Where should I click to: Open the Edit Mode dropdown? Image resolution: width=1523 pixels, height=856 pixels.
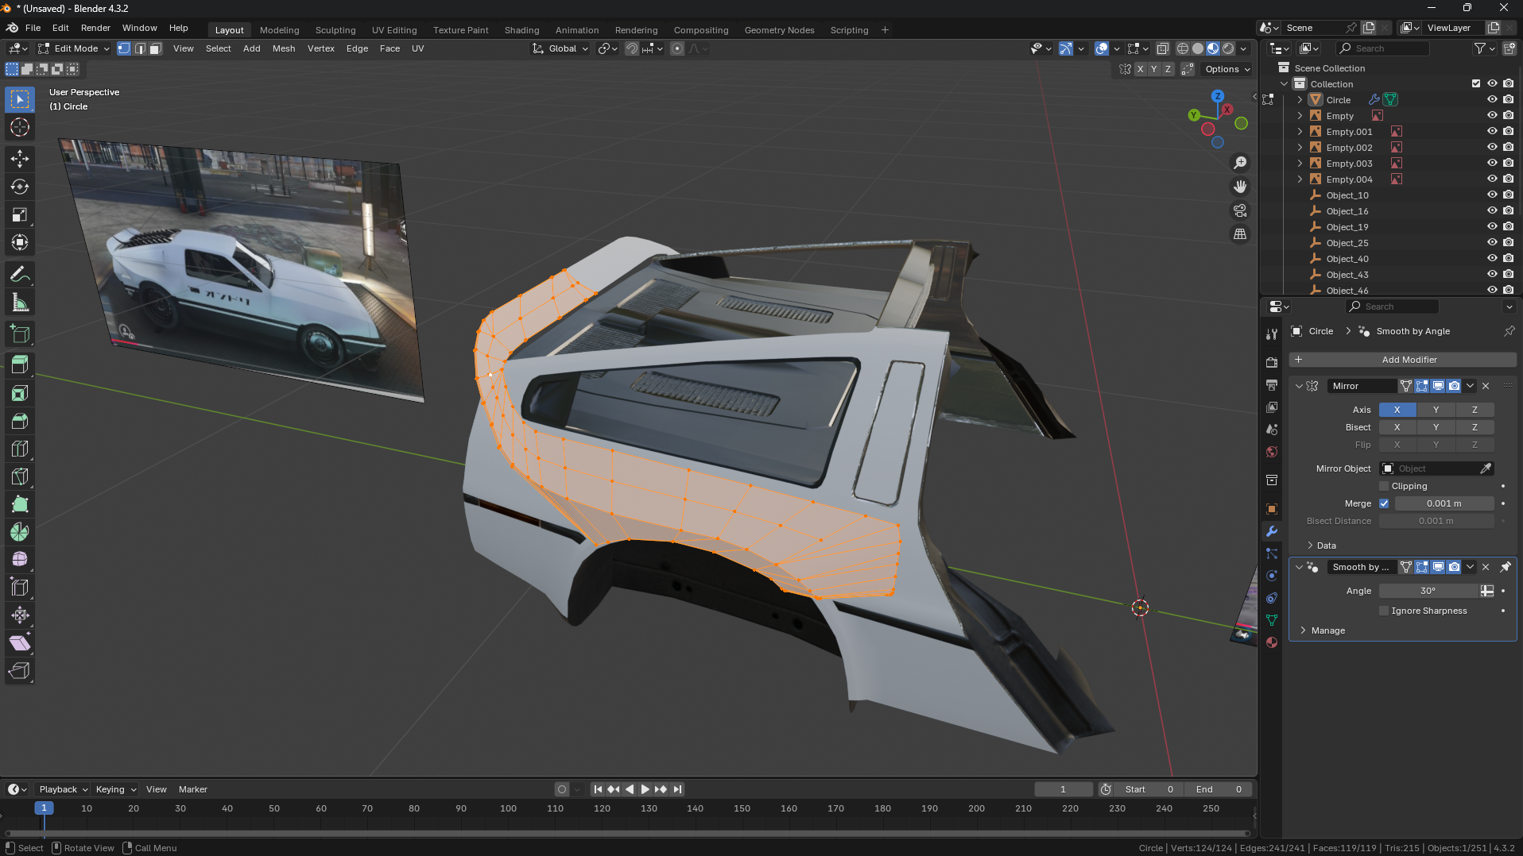point(75,48)
